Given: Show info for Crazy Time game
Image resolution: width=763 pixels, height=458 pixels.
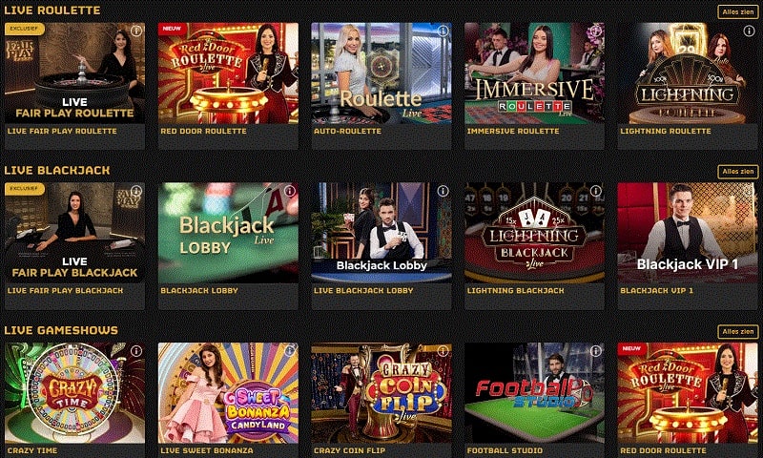Looking at the screenshot, I should pyautogui.click(x=136, y=350).
